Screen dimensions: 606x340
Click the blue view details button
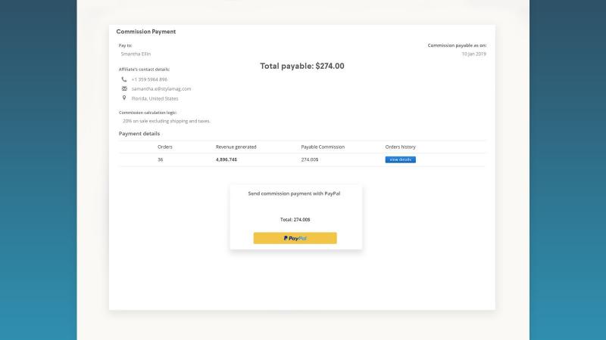[x=401, y=159]
